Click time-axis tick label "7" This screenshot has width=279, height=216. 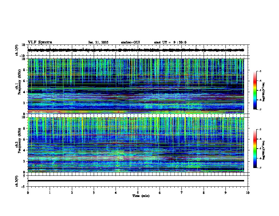pyautogui.click(x=182, y=193)
